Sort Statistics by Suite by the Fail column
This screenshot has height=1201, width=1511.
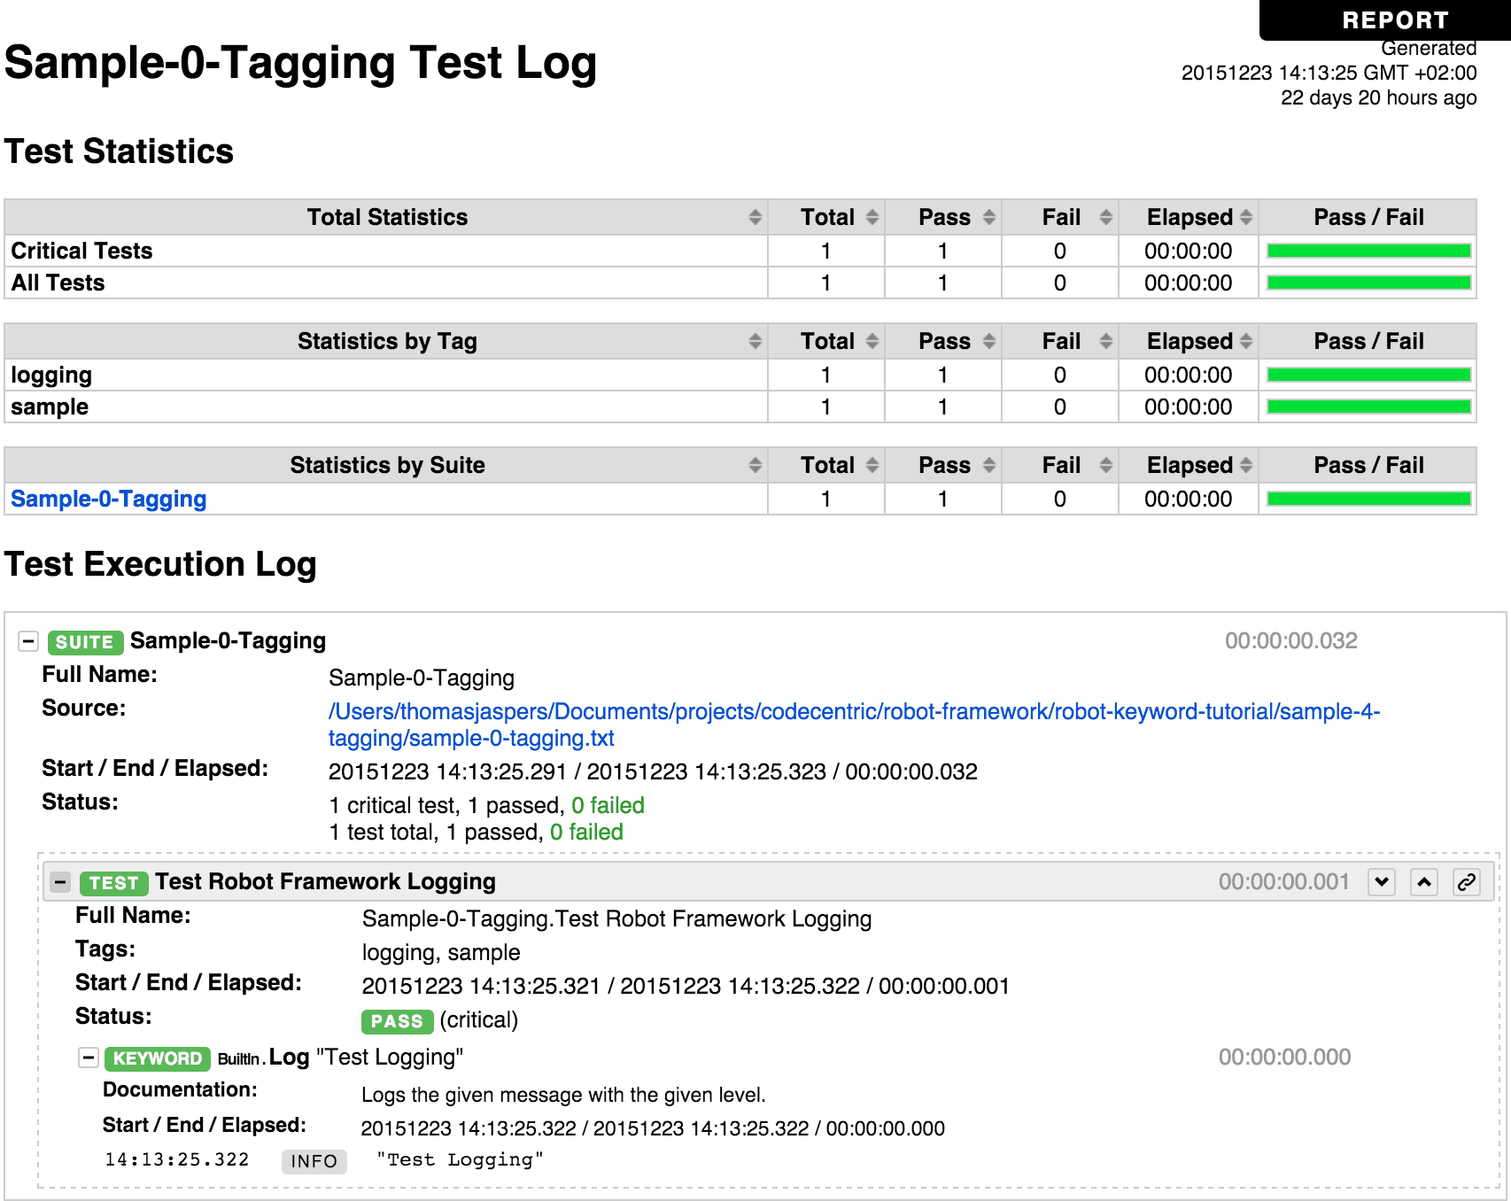click(1060, 465)
